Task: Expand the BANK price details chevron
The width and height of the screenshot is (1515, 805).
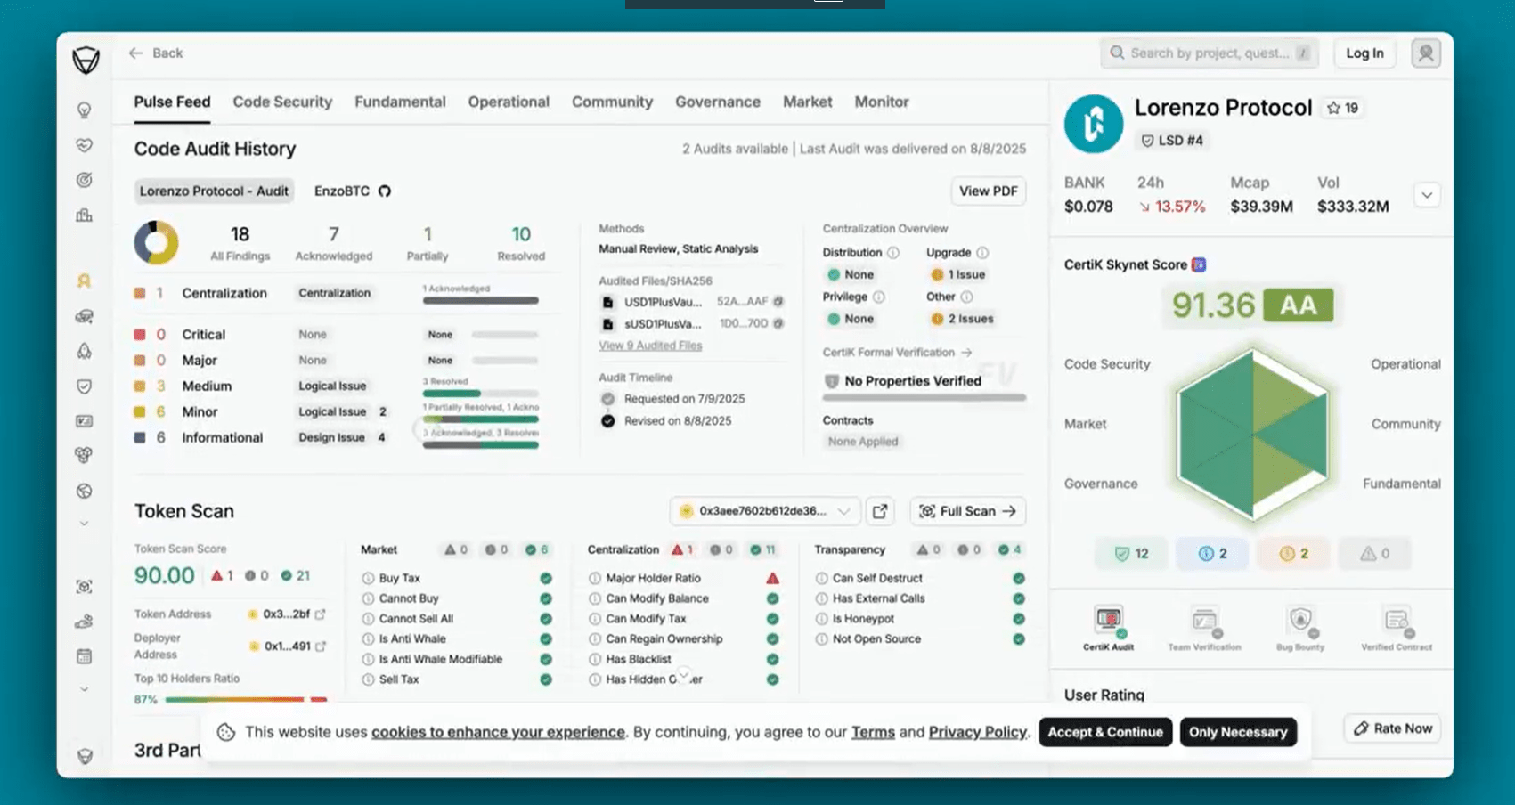Action: click(x=1427, y=195)
